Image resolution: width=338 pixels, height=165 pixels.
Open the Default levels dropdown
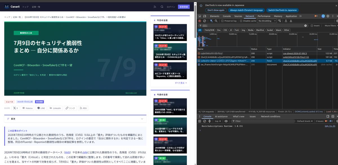point(305,121)
